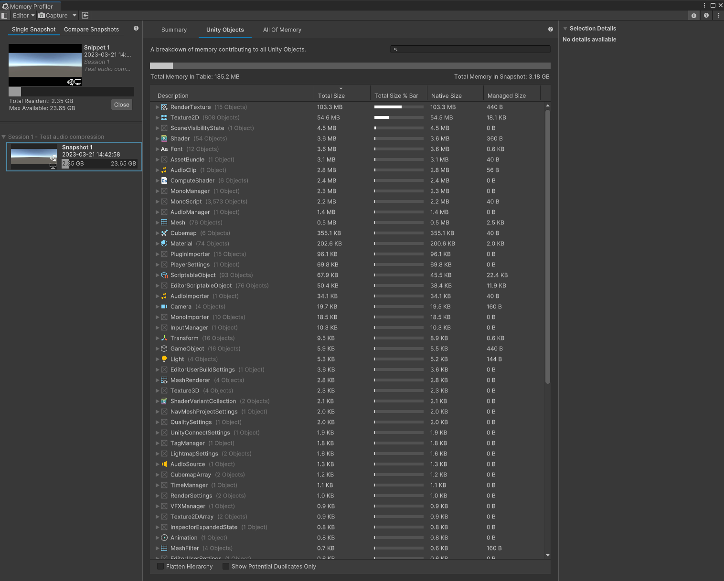Click the Shader type icon
The height and width of the screenshot is (581, 724).
(164, 139)
